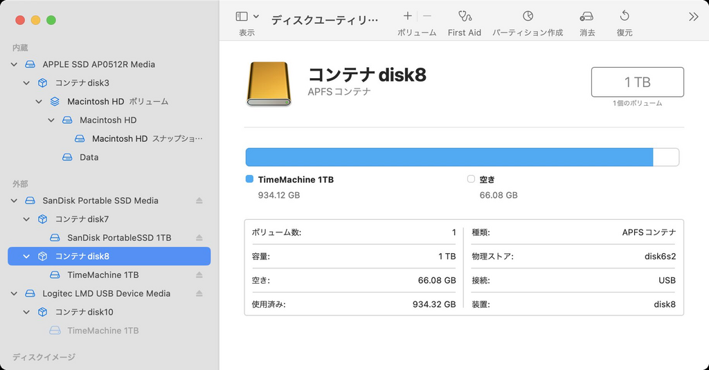Click the remove volume minus icon
Viewport: 709px width, 370px height.
(x=427, y=17)
